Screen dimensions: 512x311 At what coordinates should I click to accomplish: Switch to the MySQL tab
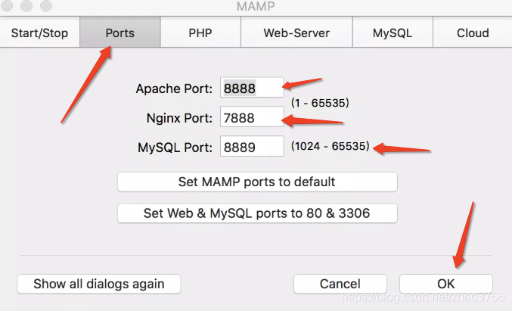(393, 33)
